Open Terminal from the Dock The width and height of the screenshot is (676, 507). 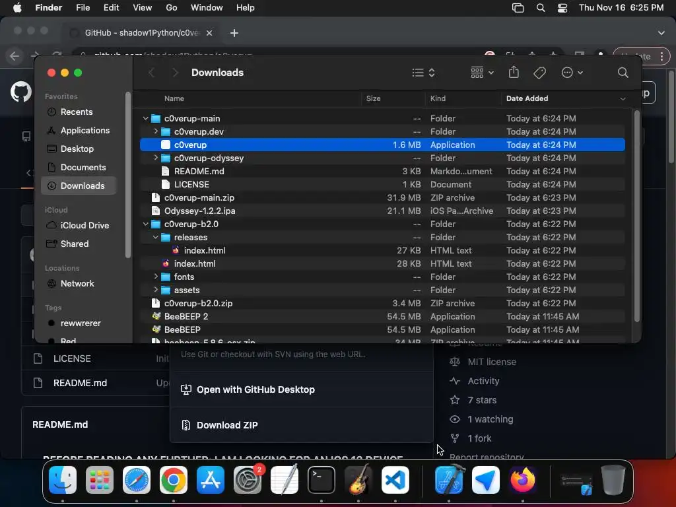click(321, 480)
